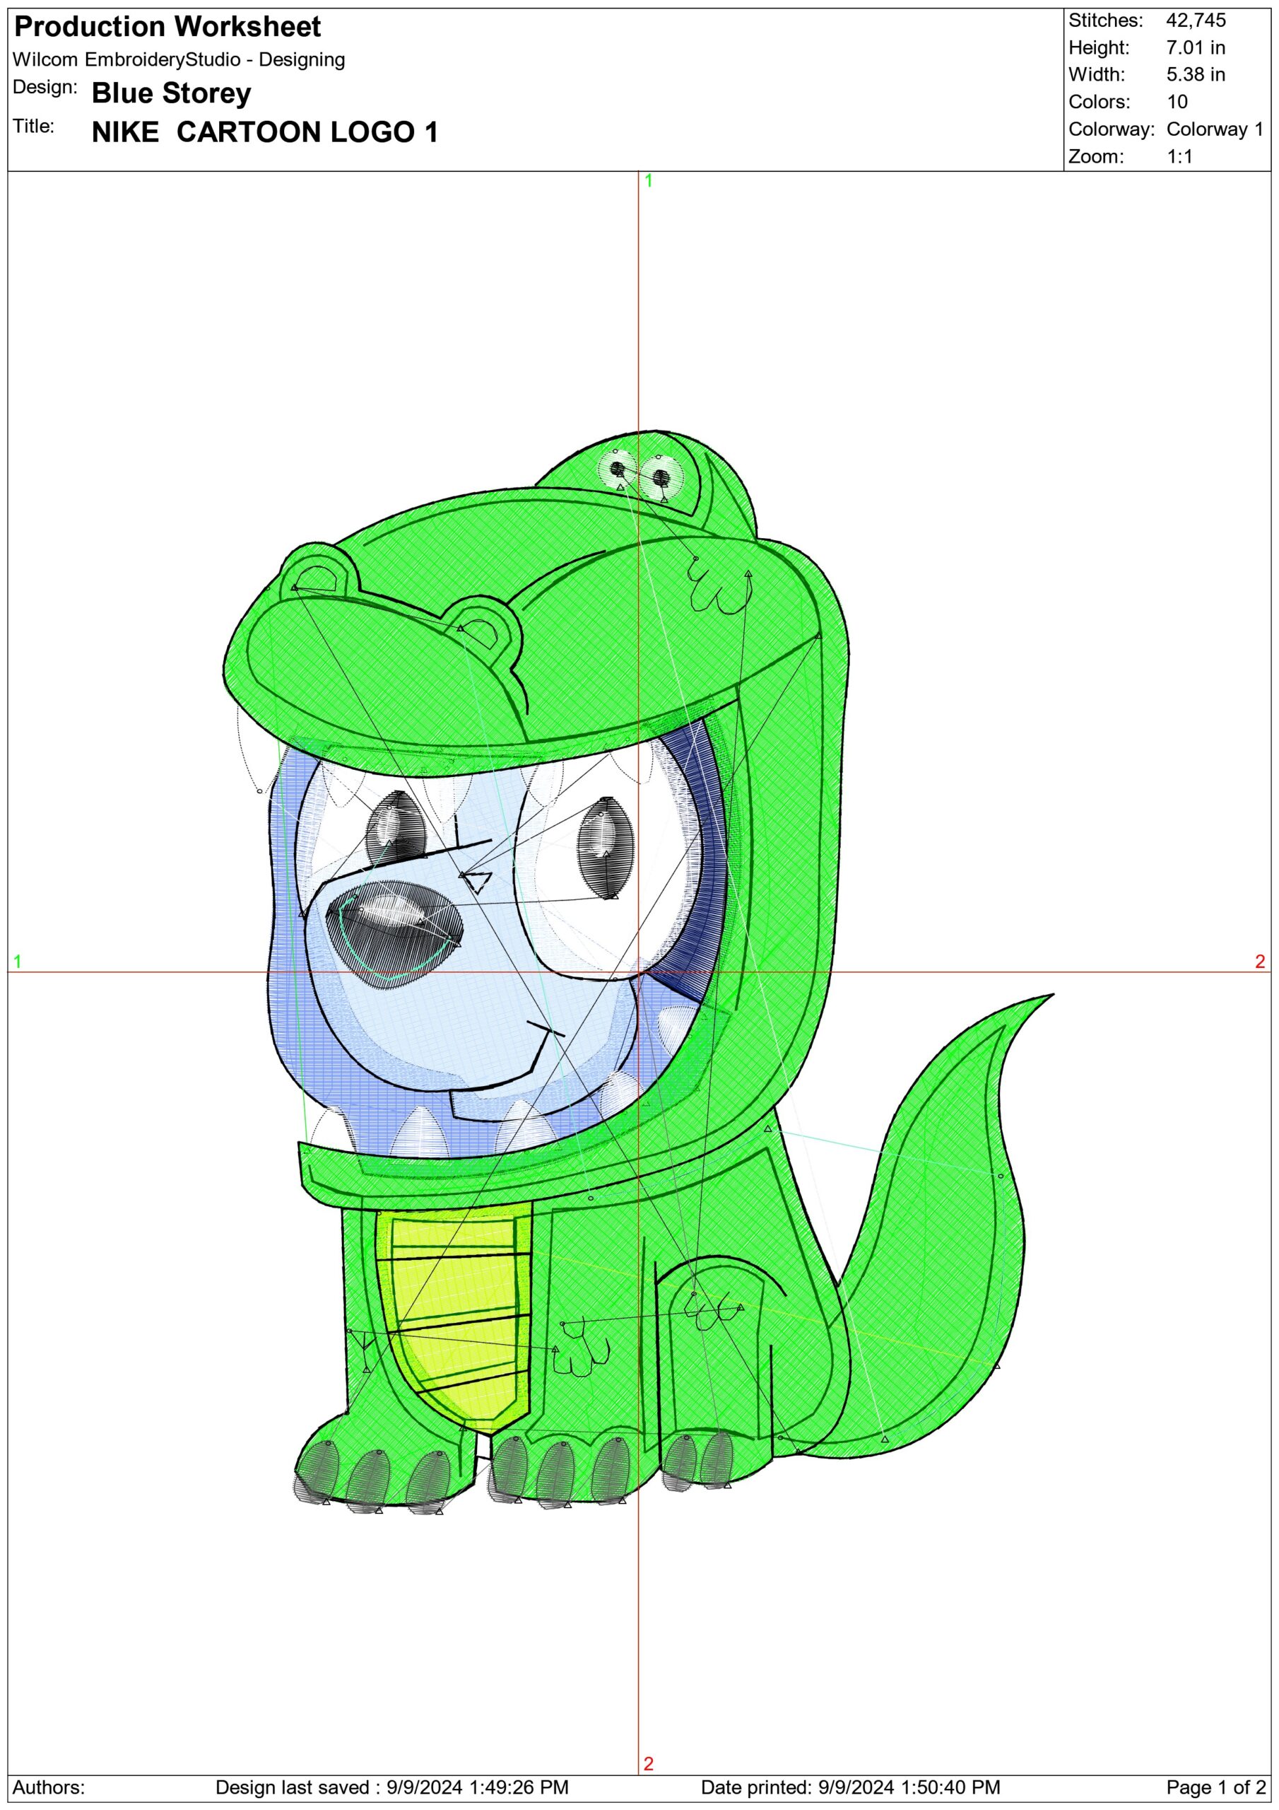Click the 'Colorway:' label
Image resolution: width=1279 pixels, height=1810 pixels.
(1111, 129)
